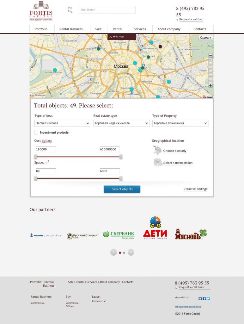Open Sale menu item
Viewport: 244px width, 324px height.
point(98,29)
